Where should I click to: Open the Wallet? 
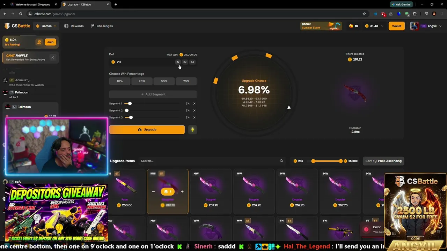click(397, 26)
